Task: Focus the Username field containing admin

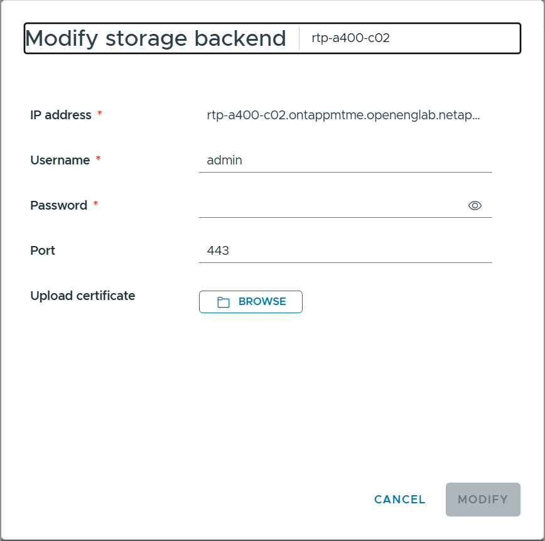Action: point(345,160)
